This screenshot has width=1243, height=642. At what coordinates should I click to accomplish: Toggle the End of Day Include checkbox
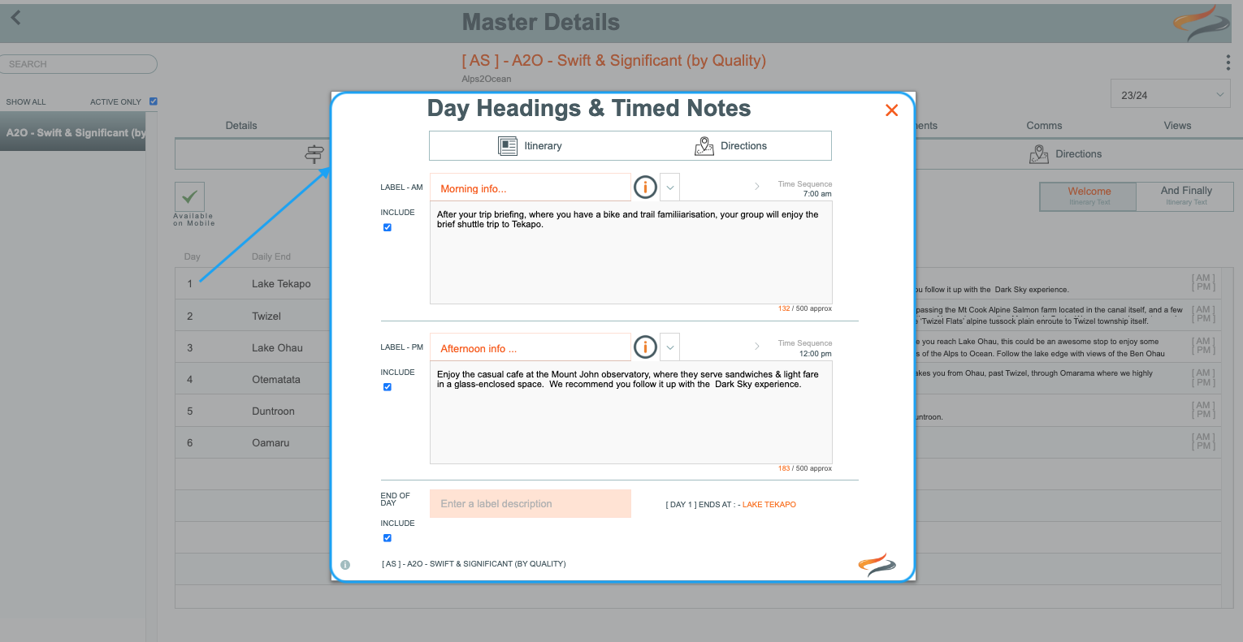388,538
